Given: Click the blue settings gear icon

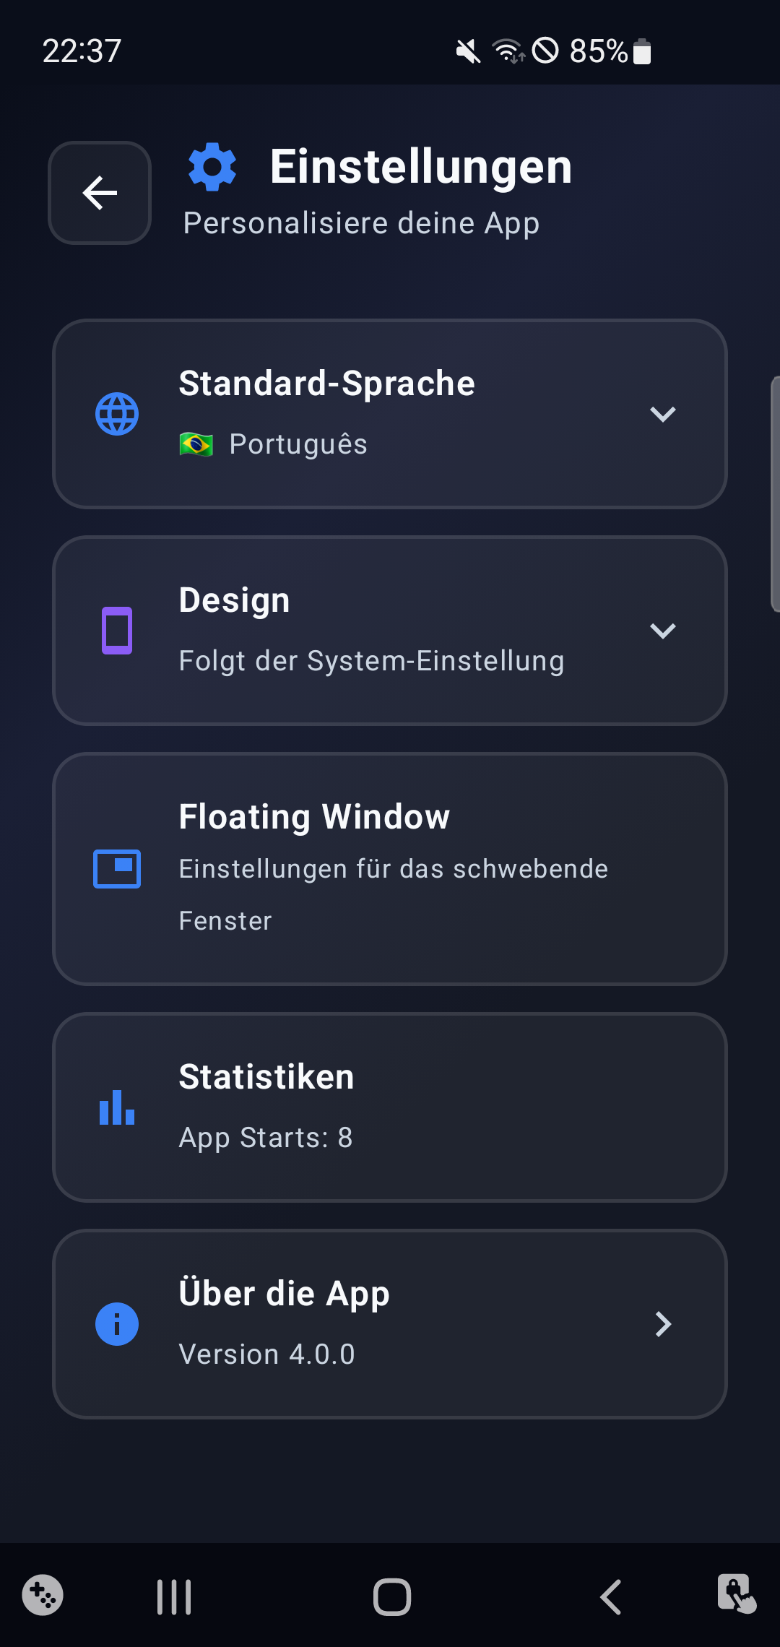Looking at the screenshot, I should tap(212, 167).
